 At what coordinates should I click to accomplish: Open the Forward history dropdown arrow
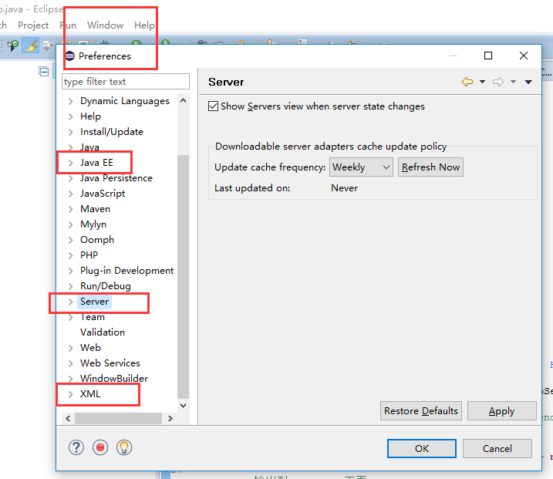(513, 82)
